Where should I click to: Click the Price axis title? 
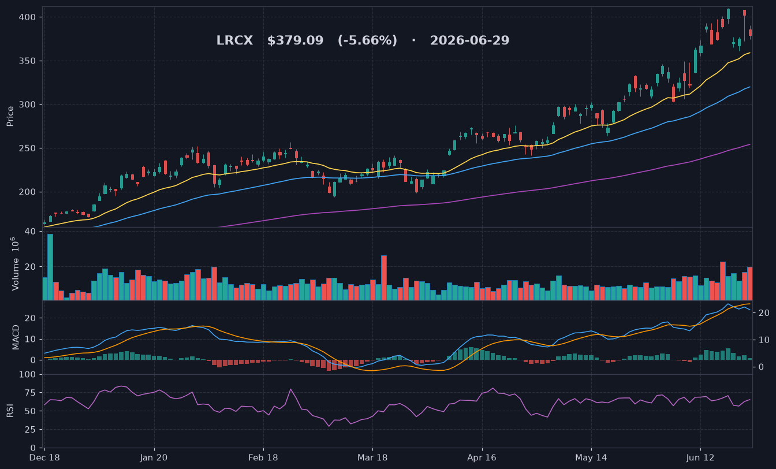pos(10,116)
